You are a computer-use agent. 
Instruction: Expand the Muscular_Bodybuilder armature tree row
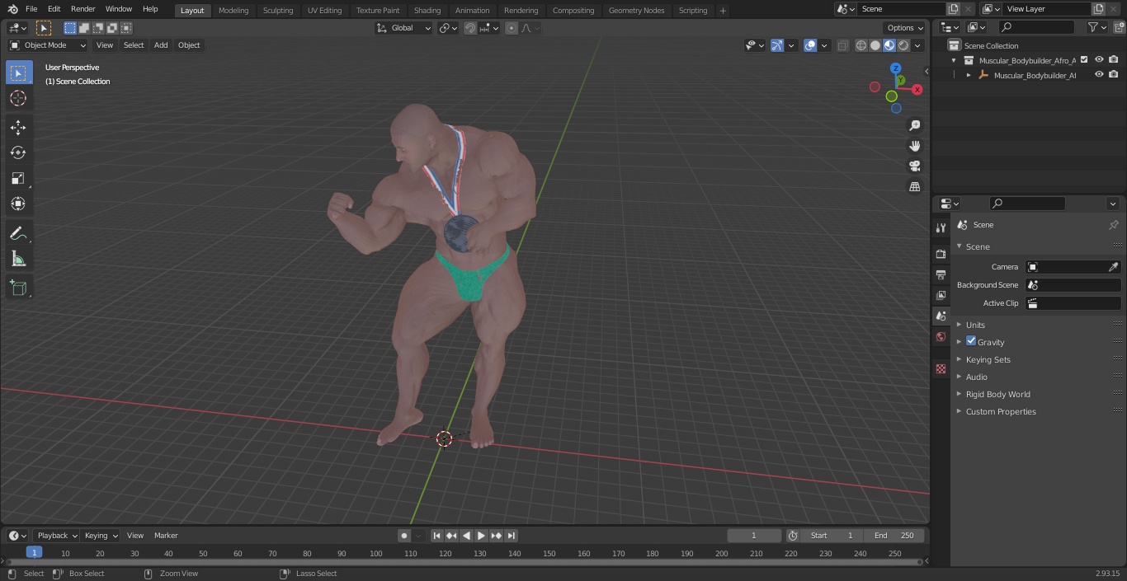[x=969, y=75]
